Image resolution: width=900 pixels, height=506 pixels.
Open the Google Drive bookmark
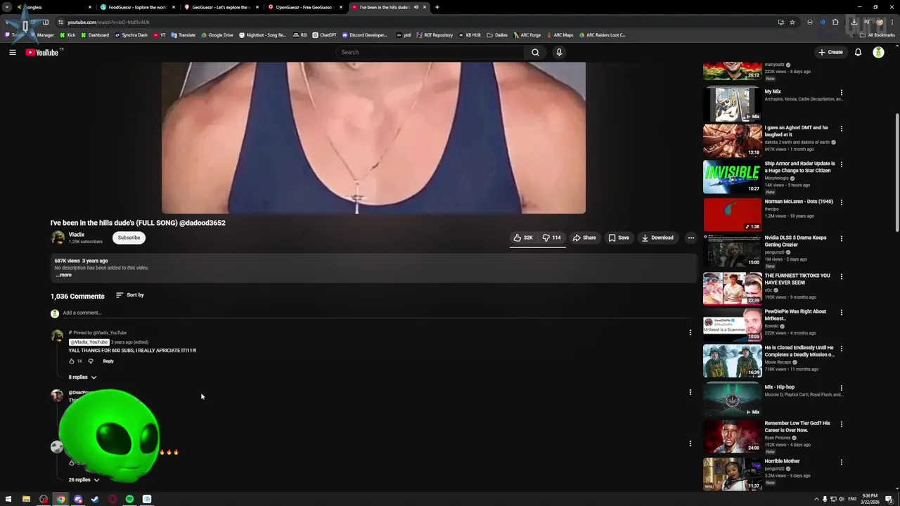[x=217, y=34]
